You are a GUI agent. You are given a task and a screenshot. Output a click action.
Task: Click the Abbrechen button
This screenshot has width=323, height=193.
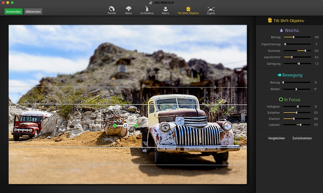[33, 12]
